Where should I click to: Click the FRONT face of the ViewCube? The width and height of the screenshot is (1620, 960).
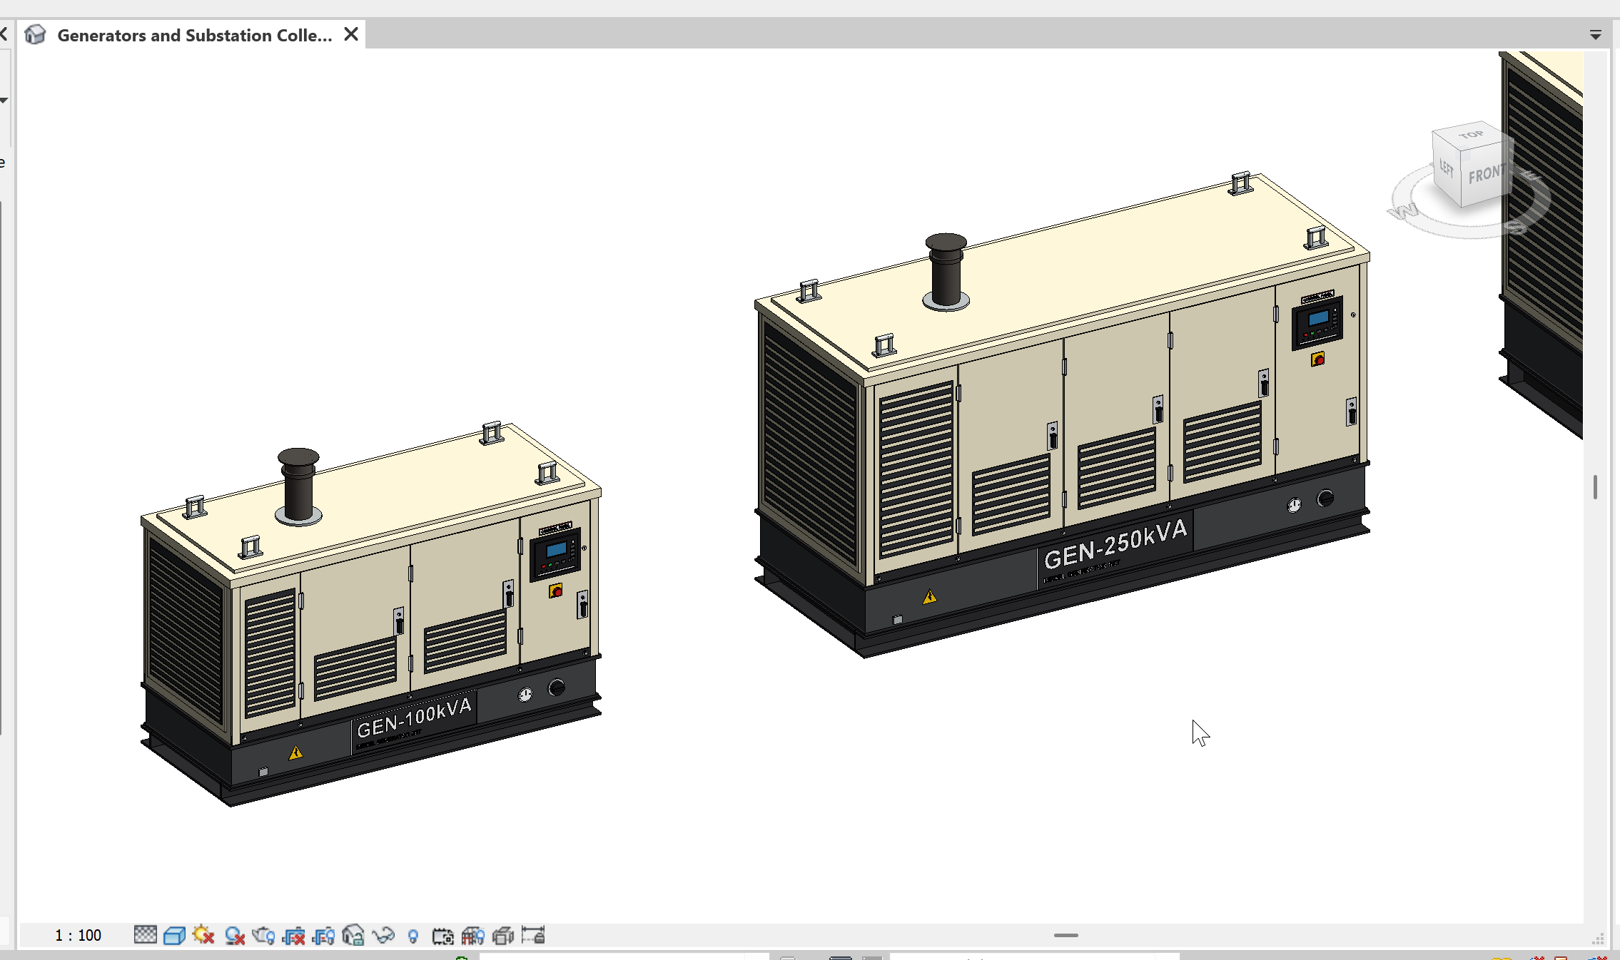pyautogui.click(x=1486, y=173)
